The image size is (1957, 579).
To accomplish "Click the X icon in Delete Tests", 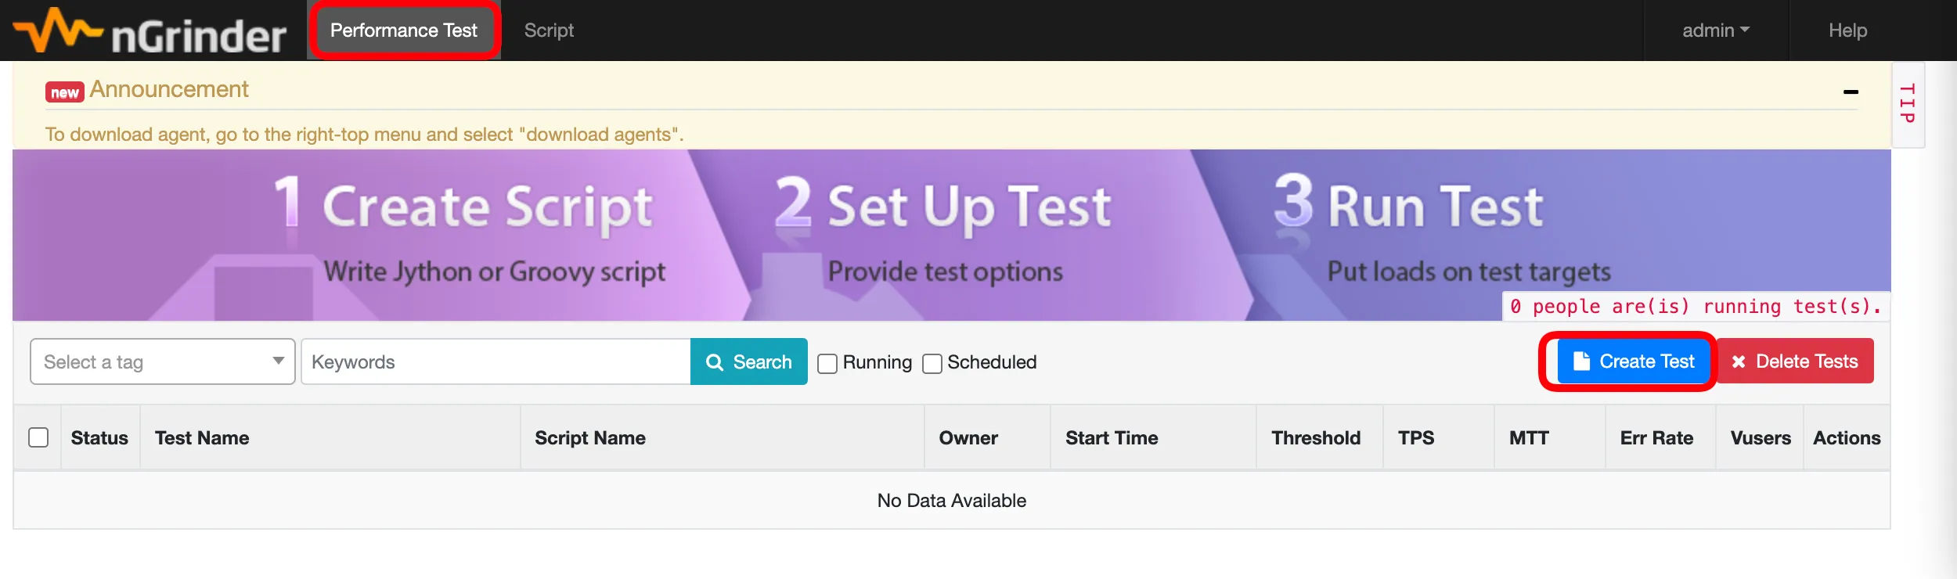I will (x=1739, y=361).
